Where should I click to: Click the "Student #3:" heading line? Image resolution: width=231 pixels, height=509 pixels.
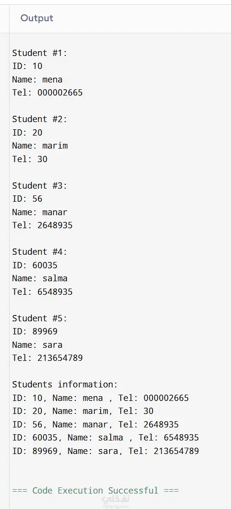39,186
